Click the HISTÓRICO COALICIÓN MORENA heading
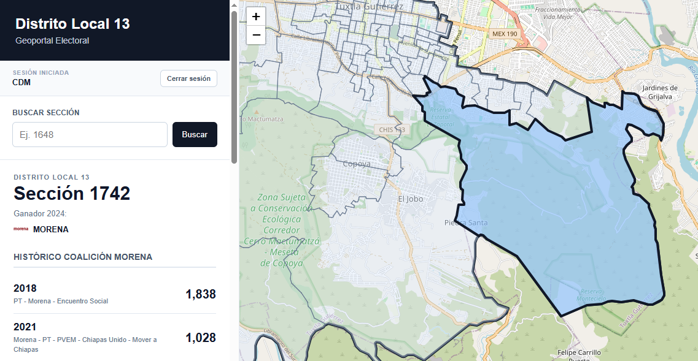698x361 pixels. [x=83, y=257]
